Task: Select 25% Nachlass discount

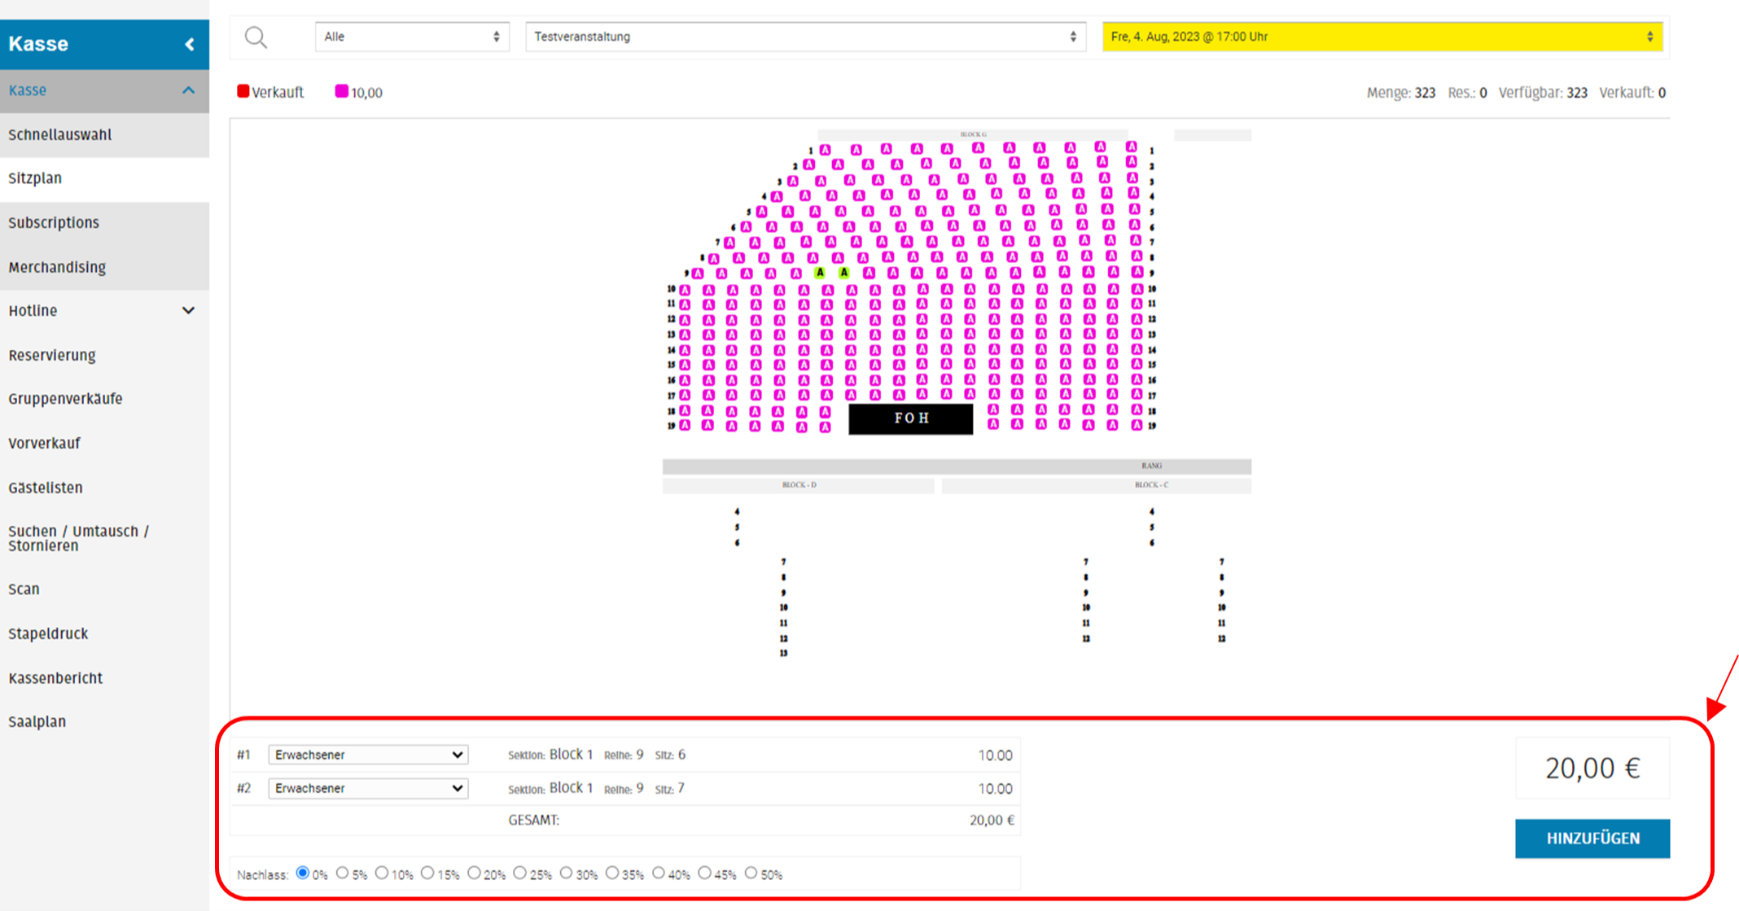Action: [520, 873]
